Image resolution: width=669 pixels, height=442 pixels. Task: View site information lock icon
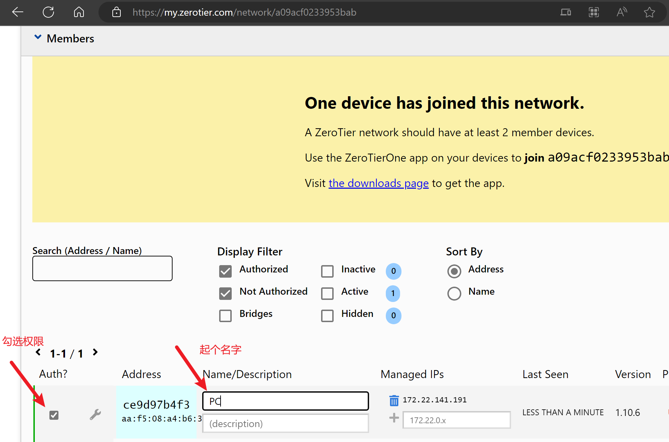[x=117, y=13]
